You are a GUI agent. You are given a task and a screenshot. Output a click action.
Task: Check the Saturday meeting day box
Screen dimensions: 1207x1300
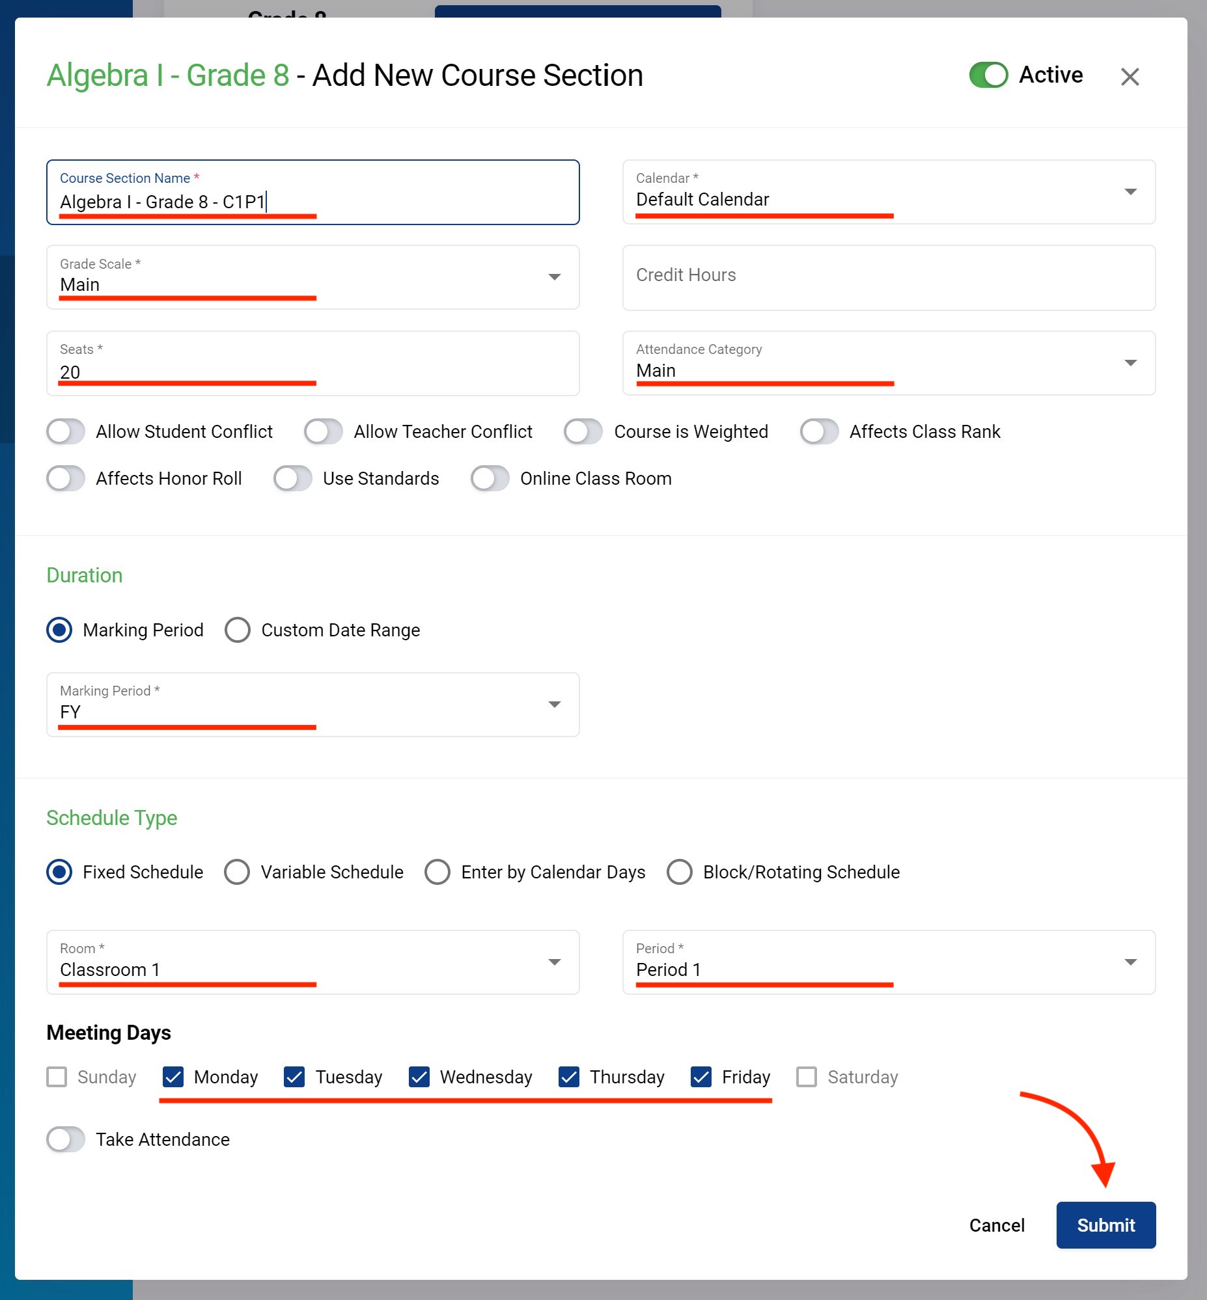(807, 1077)
